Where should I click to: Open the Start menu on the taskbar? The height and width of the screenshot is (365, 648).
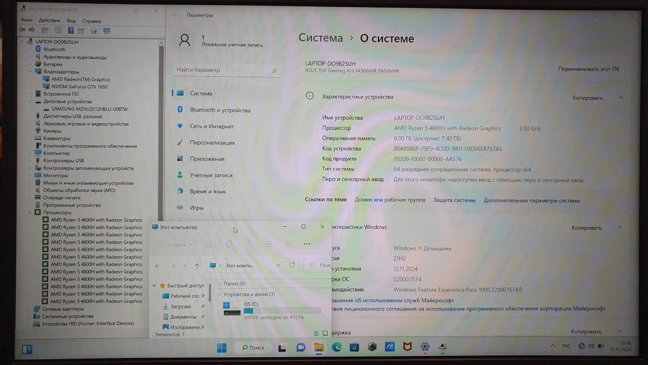222,347
